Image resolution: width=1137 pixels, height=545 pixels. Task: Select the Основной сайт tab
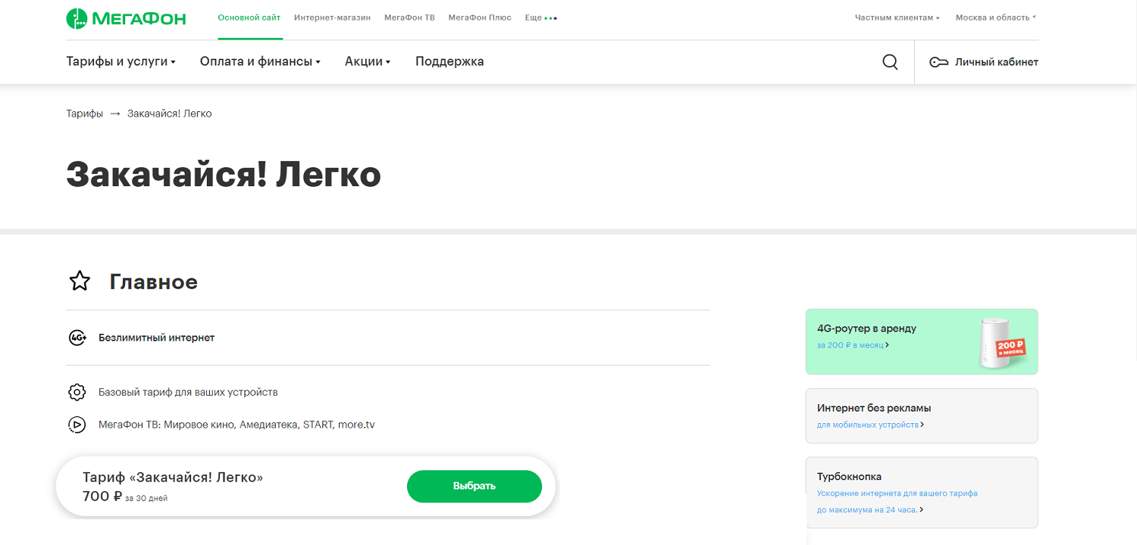pyautogui.click(x=249, y=17)
